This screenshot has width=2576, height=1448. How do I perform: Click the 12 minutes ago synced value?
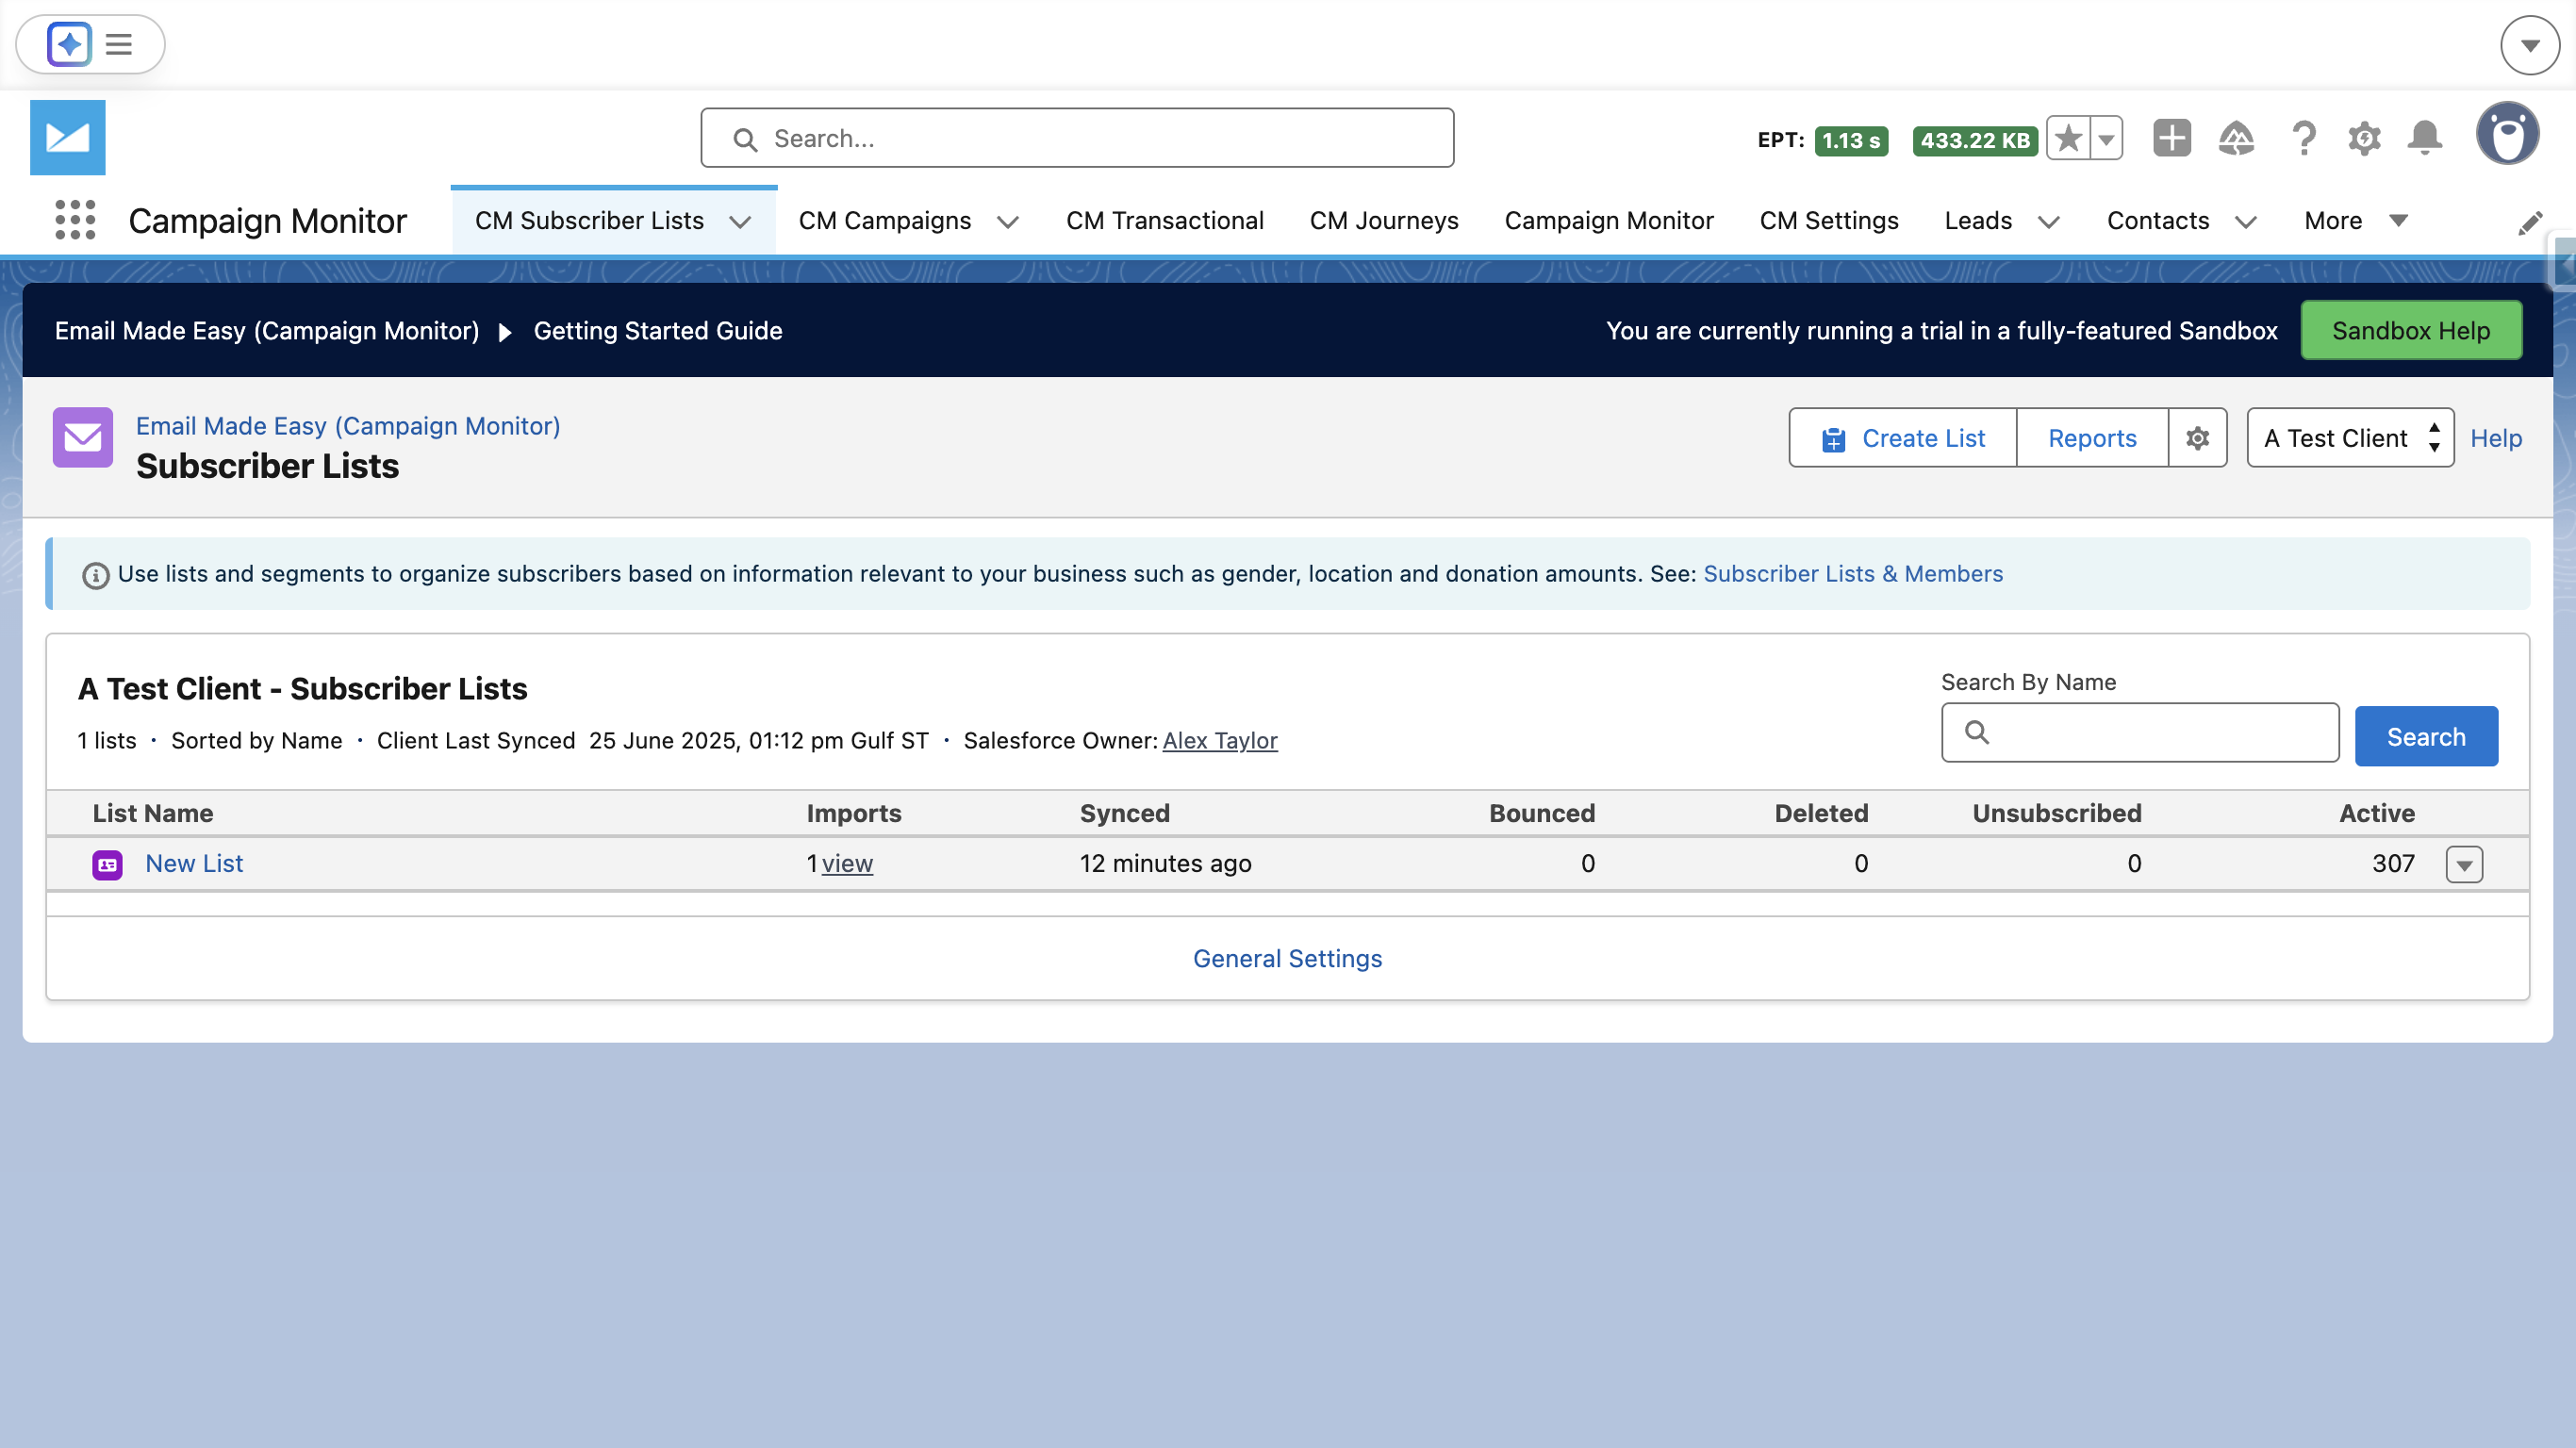pyautogui.click(x=1166, y=864)
